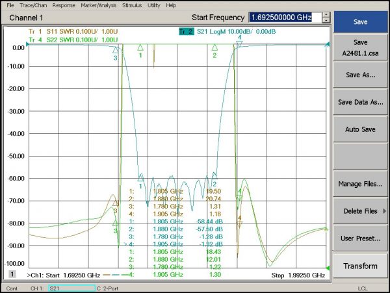Viewport: 390px width, 293px height.
Task: Click the window number 1 indicator
Action: [12, 274]
